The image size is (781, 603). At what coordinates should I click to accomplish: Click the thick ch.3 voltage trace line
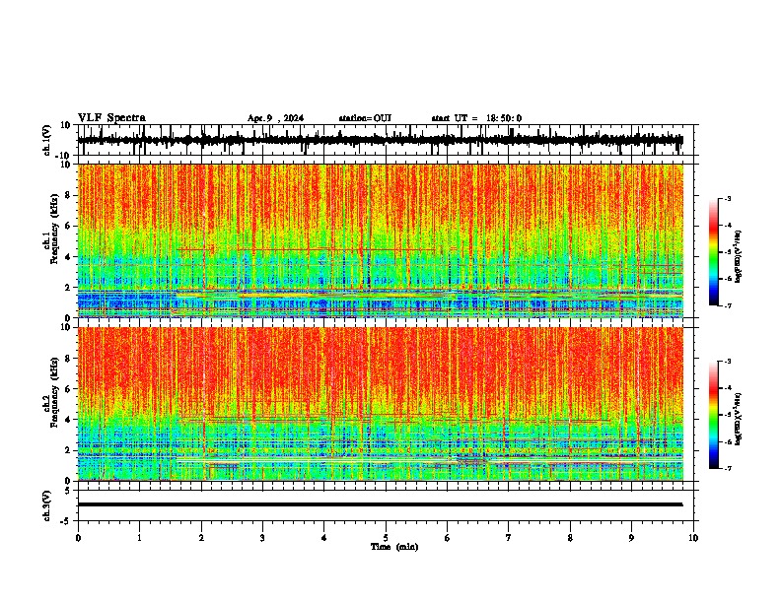[380, 504]
